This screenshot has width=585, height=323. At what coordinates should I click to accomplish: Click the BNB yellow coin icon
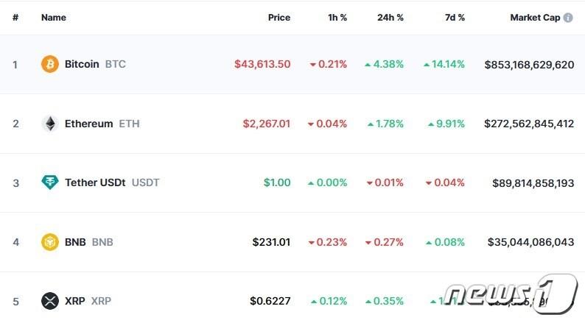point(49,242)
